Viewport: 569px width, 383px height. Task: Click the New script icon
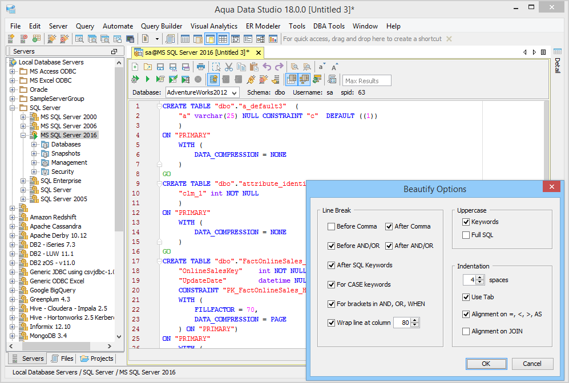(135, 67)
